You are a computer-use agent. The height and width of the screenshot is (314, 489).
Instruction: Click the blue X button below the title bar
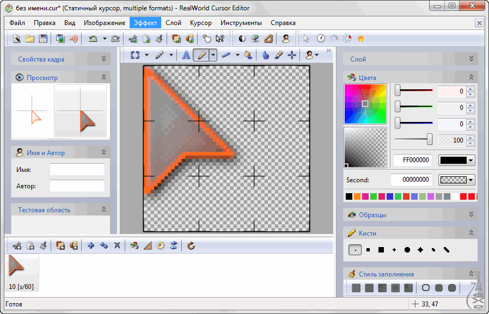[x=479, y=23]
